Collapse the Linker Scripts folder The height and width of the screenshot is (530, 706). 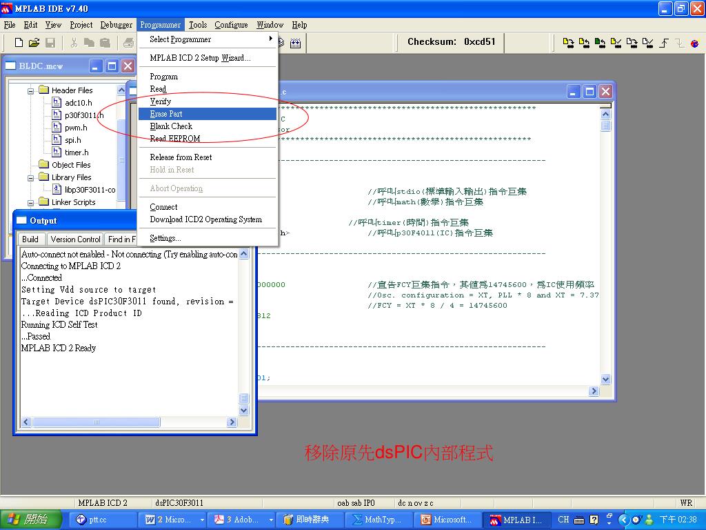(x=30, y=202)
